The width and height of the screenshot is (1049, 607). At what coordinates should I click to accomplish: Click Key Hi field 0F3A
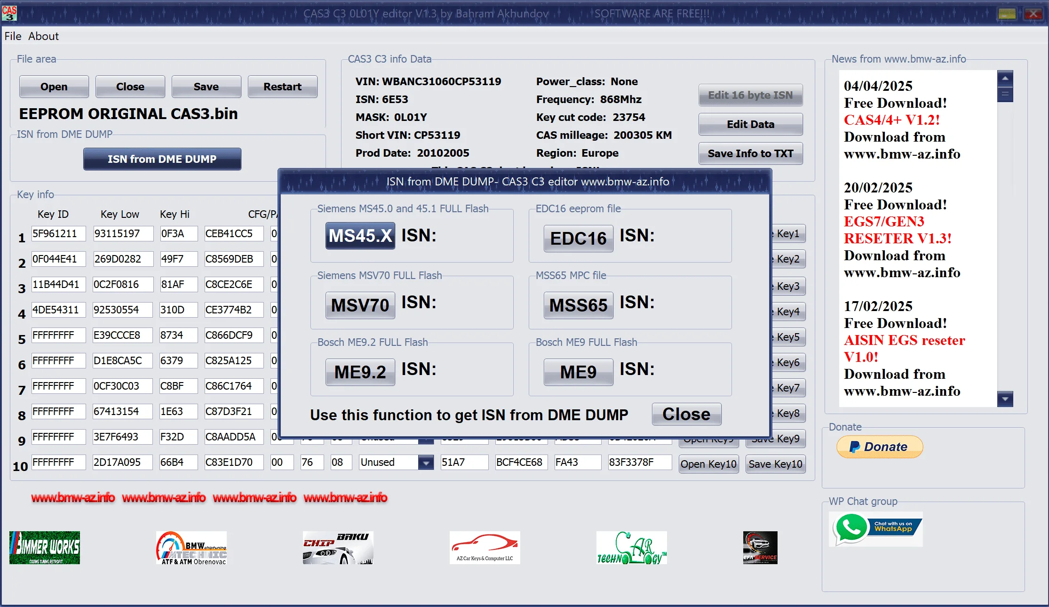click(178, 233)
